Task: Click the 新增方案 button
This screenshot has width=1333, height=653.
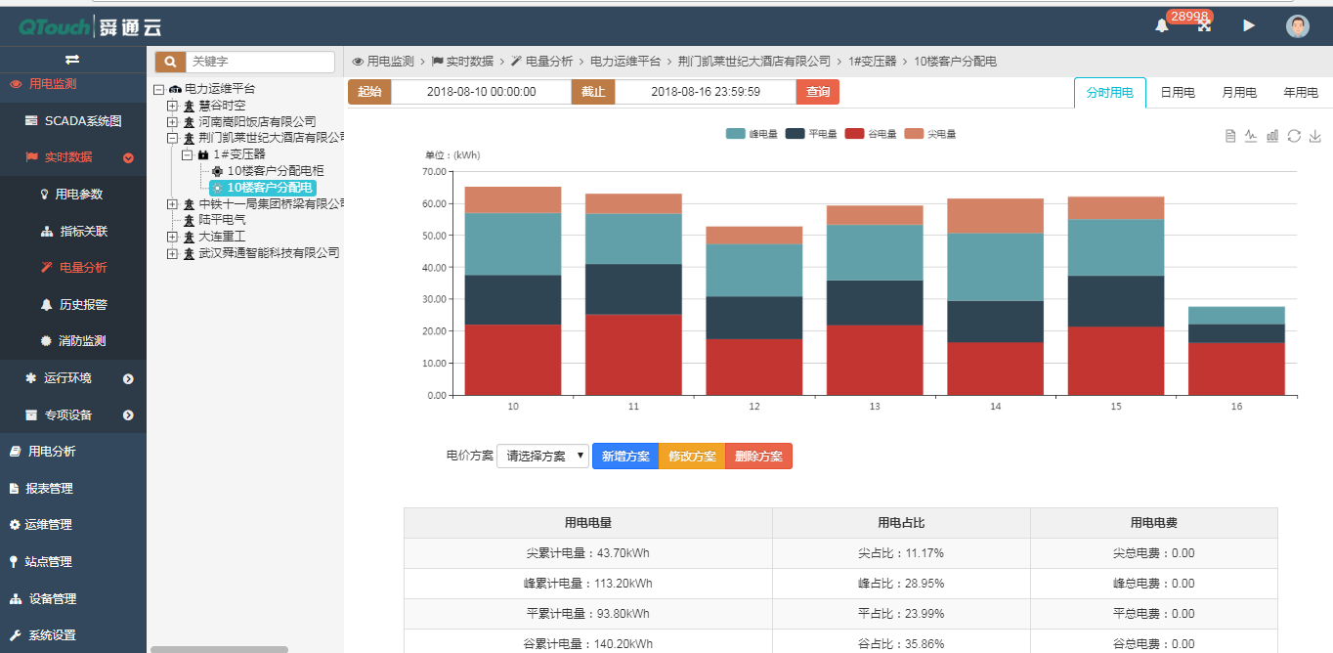Action: pyautogui.click(x=625, y=456)
